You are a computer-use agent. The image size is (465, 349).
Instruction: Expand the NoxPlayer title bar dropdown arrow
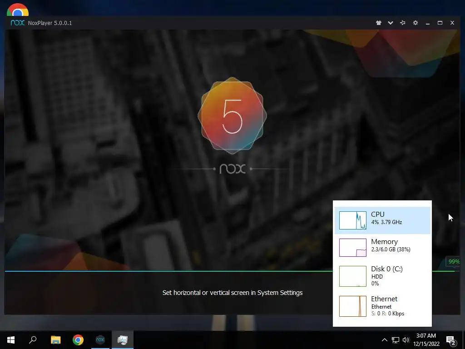click(x=391, y=23)
